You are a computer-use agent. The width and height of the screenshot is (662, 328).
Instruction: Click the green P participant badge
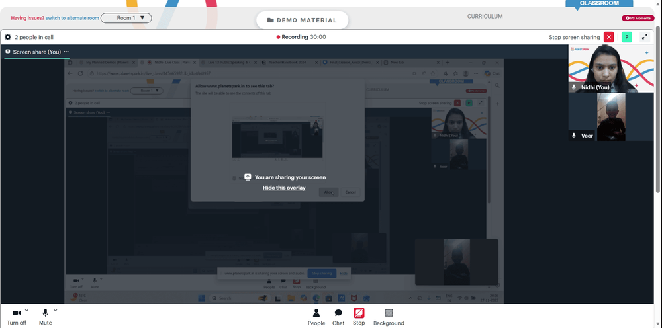pyautogui.click(x=627, y=37)
